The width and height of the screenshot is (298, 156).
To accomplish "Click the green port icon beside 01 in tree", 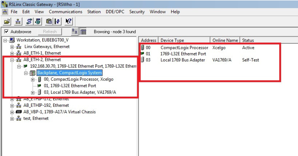I will [39, 86].
